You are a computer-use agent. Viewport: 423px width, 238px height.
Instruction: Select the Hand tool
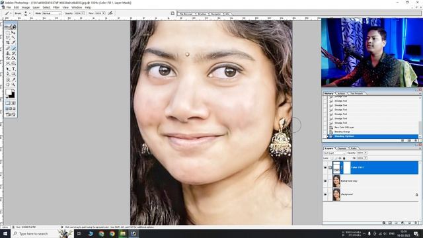click(x=8, y=85)
